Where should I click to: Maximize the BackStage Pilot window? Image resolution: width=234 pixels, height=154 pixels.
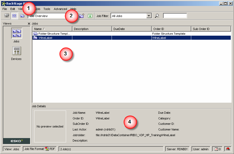[x=226, y=4]
